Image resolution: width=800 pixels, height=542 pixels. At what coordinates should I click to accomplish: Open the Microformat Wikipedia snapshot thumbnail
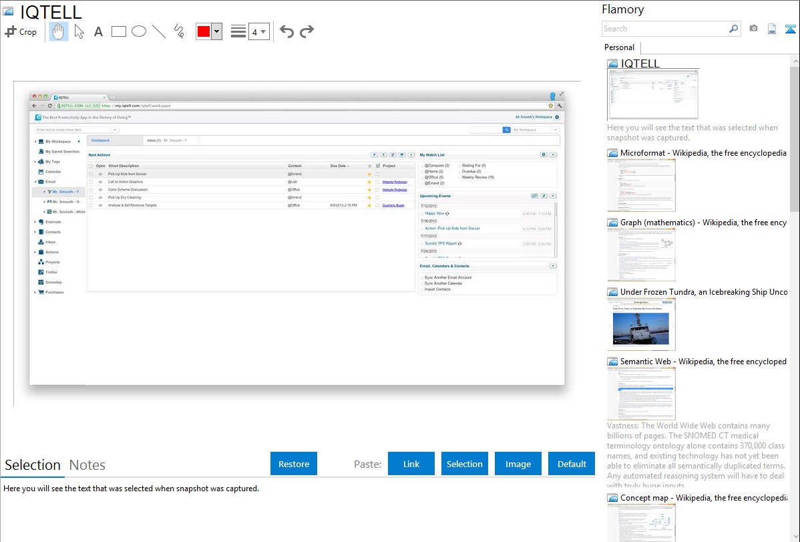tap(641, 185)
